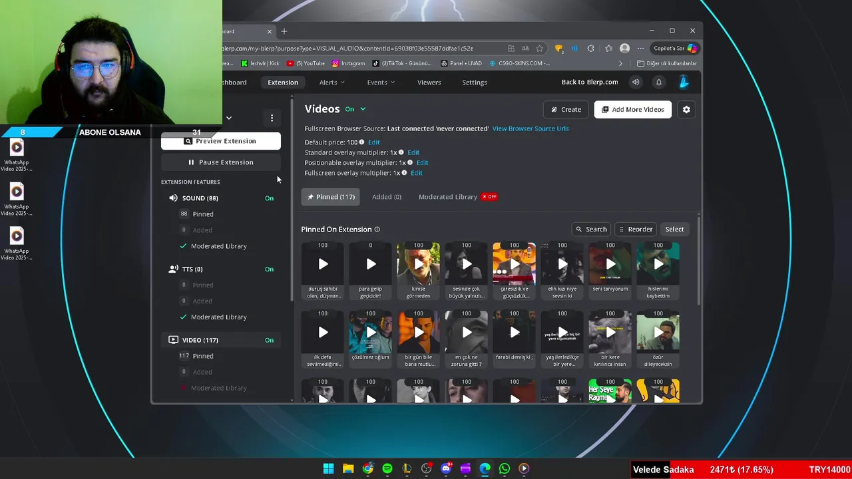Open Discord from the taskbar
852x479 pixels.
(446, 468)
